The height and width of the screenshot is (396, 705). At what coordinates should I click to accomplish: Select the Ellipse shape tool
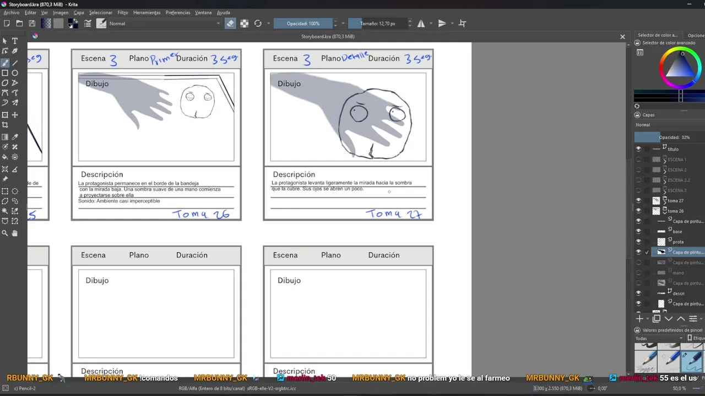[15, 73]
